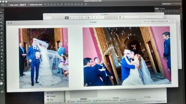
Task: Click the Finder back arrow button
Action: pos(46,18)
